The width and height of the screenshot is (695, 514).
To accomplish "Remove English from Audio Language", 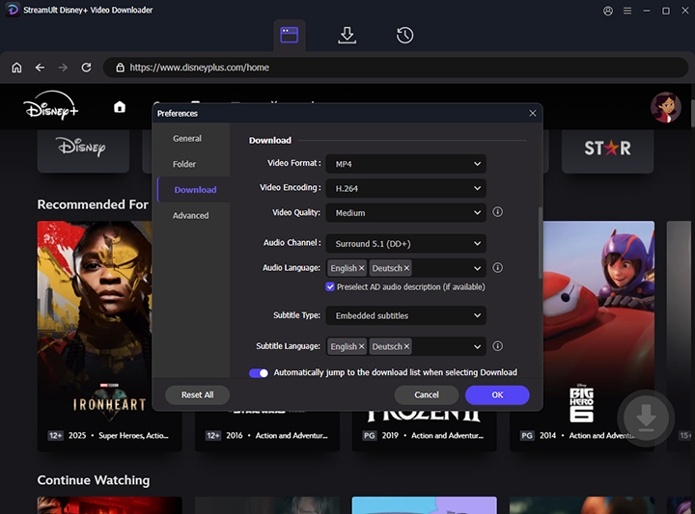I will [362, 268].
